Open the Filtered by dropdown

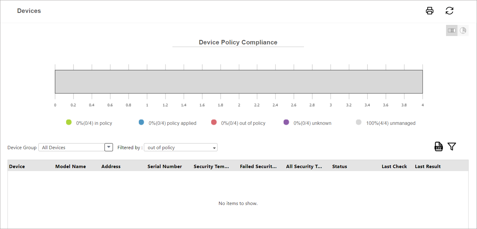(x=181, y=147)
